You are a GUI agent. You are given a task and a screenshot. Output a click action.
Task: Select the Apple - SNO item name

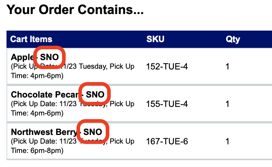[22, 57]
